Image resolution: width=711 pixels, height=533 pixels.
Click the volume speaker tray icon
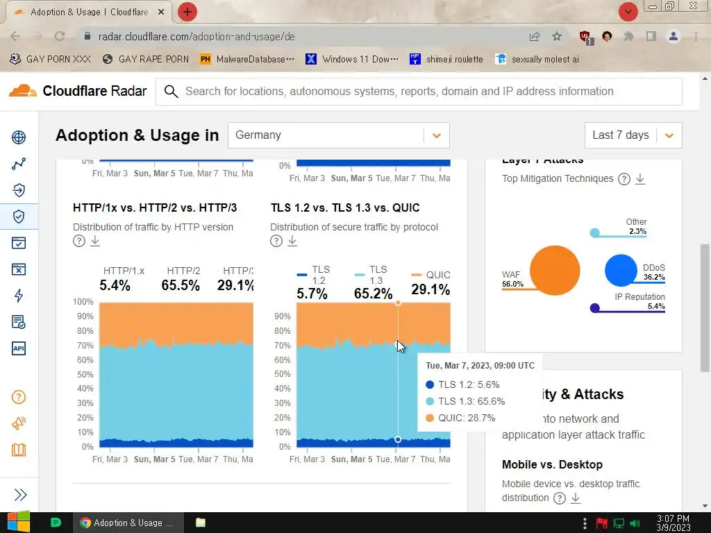(635, 523)
